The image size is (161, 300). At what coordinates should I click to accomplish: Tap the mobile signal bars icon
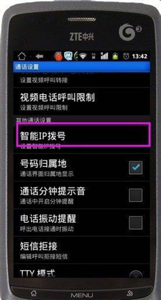[x=104, y=56]
